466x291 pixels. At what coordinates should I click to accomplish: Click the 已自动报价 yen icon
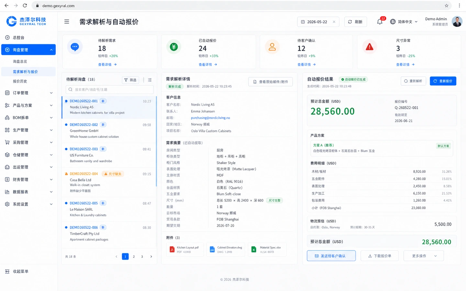[x=174, y=47]
